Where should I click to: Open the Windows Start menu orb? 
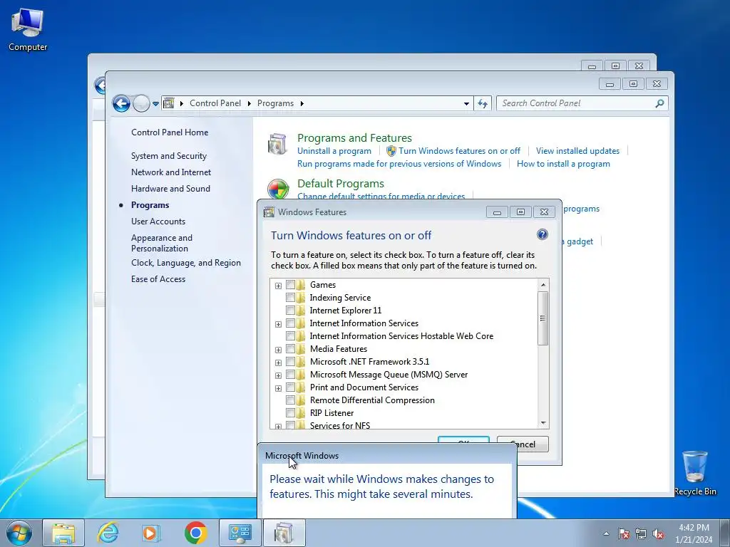[19, 533]
